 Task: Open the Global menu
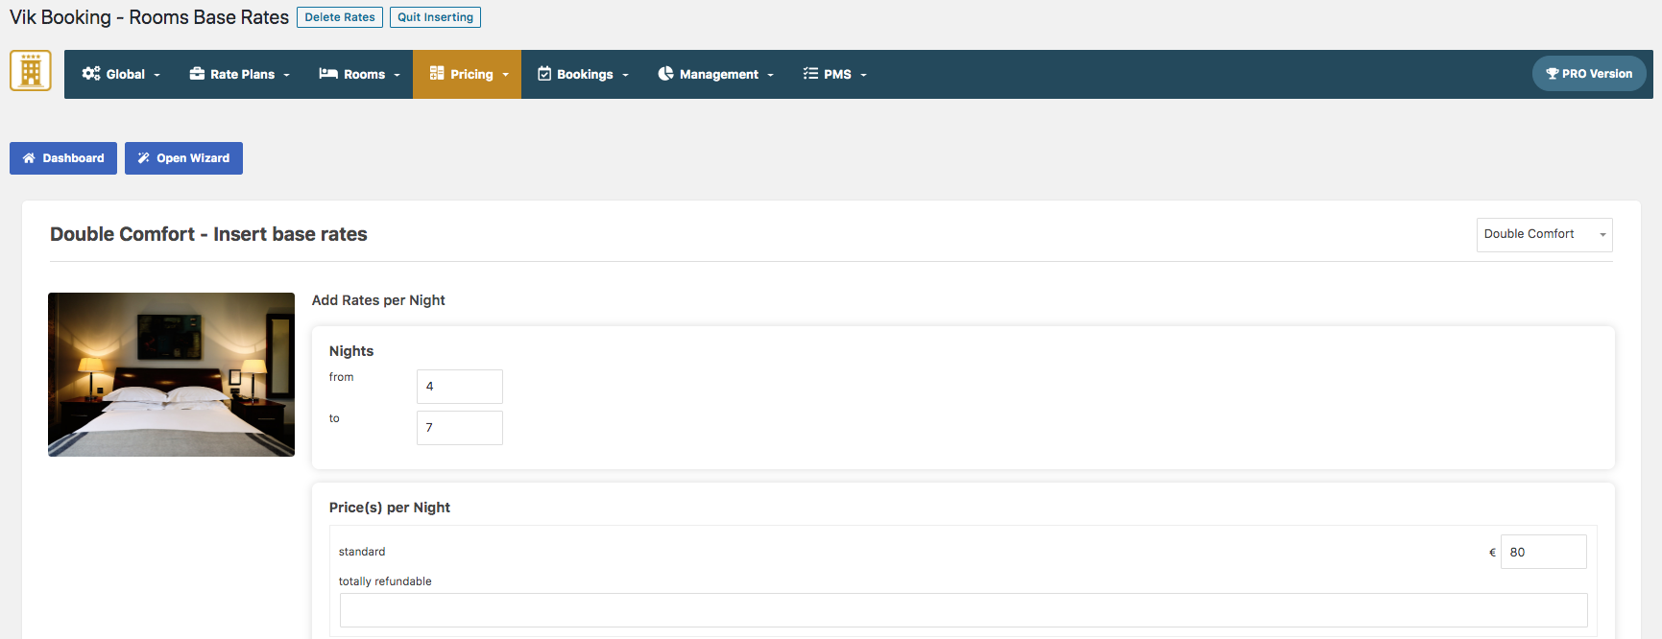click(121, 74)
